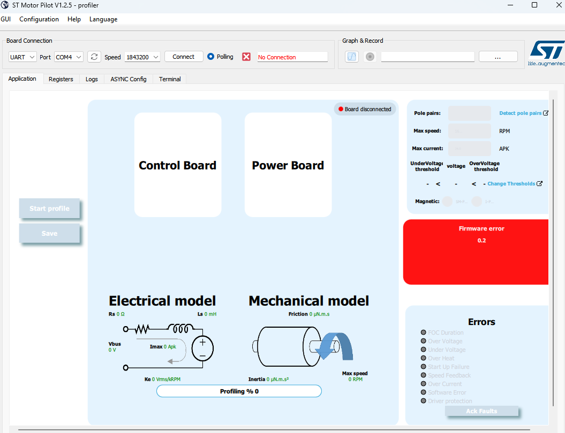The image size is (565, 433).
Task: Open the 1843200 speed dropdown
Action: click(x=142, y=56)
